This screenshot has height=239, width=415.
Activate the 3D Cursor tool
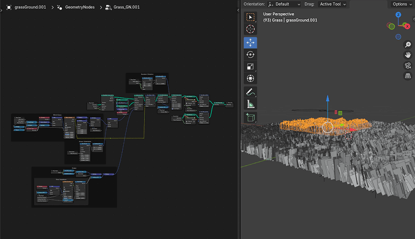point(250,29)
